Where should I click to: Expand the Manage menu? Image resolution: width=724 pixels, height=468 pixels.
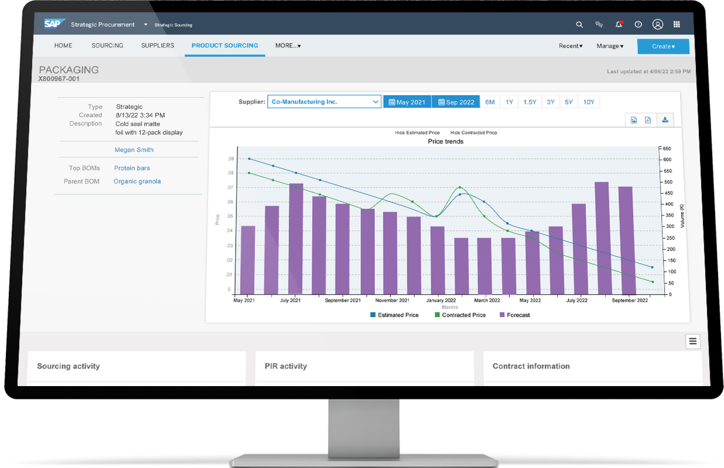point(610,46)
